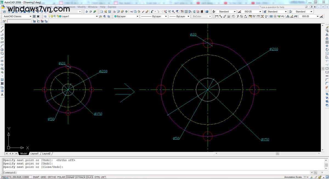Open the Layer Properties Manager icon
This screenshot has height=179, width=329.
[x=45, y=16]
